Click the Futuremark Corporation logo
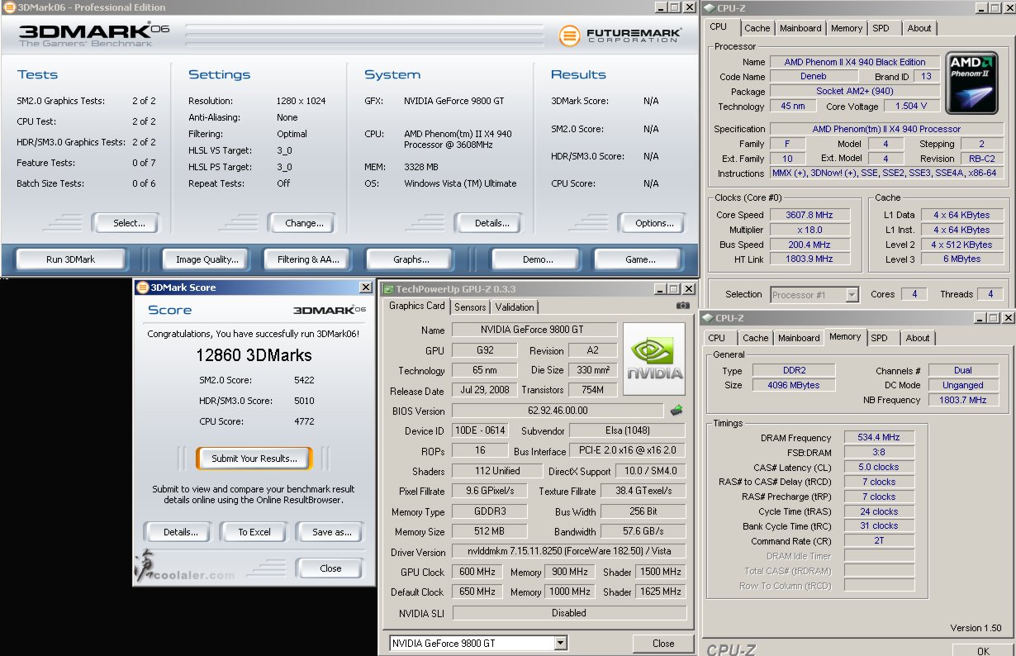 tap(620, 36)
